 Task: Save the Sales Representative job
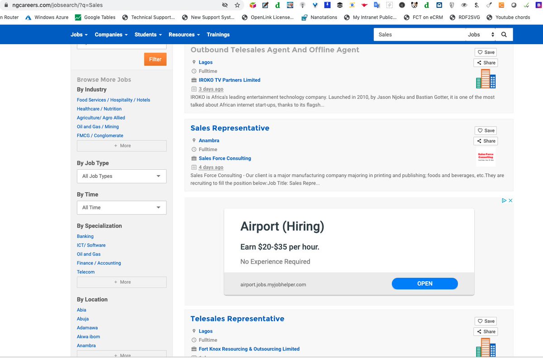coord(486,130)
